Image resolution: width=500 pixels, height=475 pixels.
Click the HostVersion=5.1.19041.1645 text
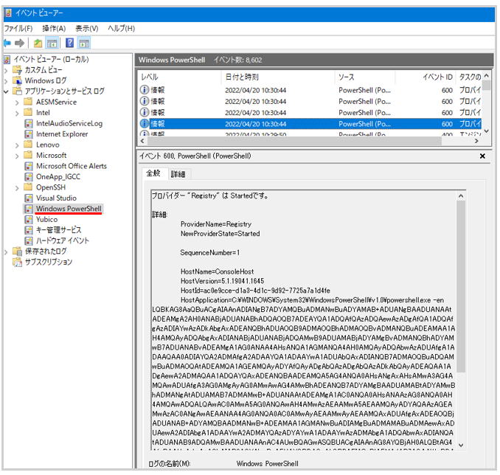click(x=222, y=281)
